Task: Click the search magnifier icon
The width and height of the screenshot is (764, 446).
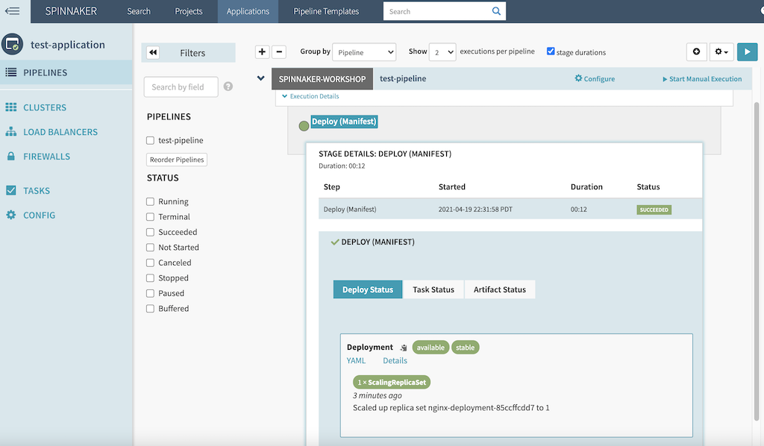Action: tap(496, 11)
